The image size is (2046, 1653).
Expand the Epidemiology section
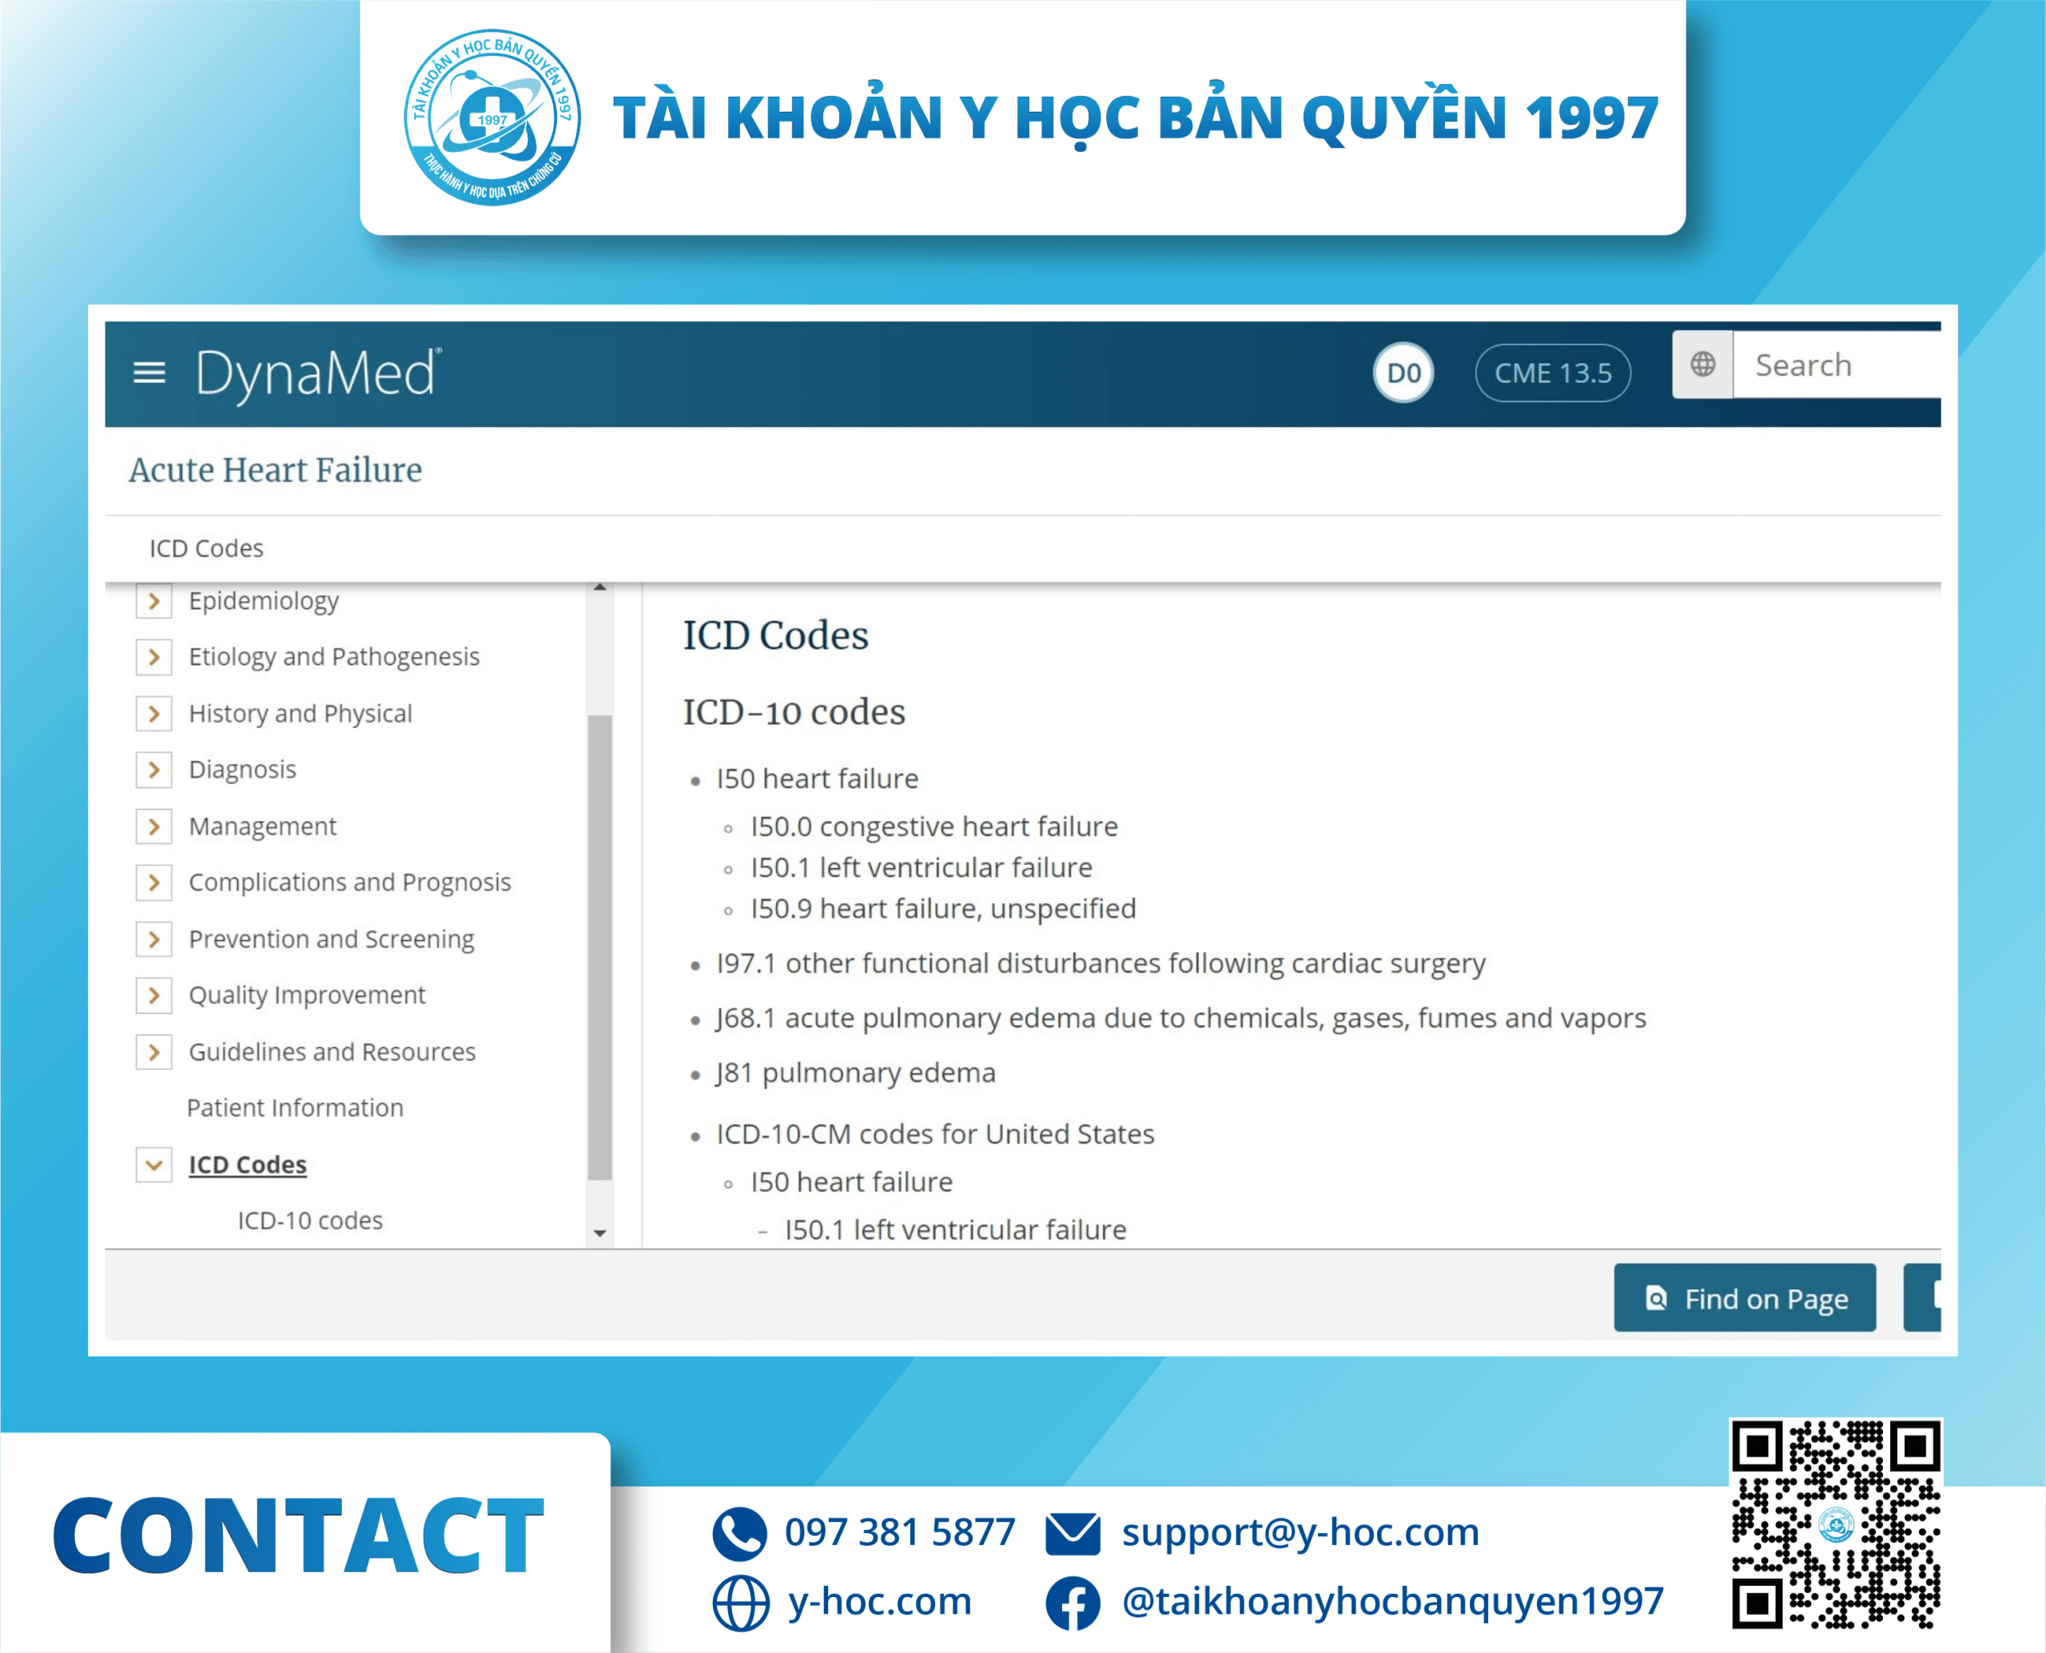coord(154,601)
